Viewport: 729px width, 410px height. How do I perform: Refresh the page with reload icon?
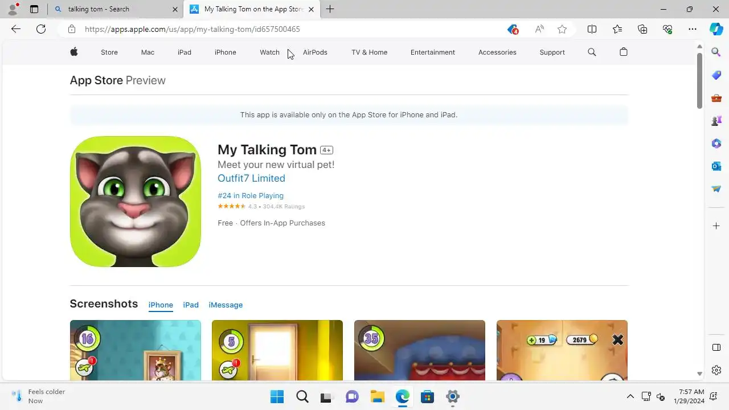tap(41, 29)
